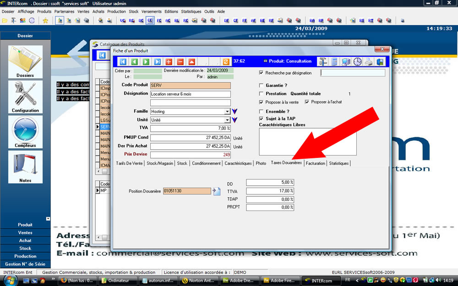Uncheck Sujet à la TAP checkbox
Image resolution: width=458 pixels, height=286 pixels.
[x=261, y=119]
